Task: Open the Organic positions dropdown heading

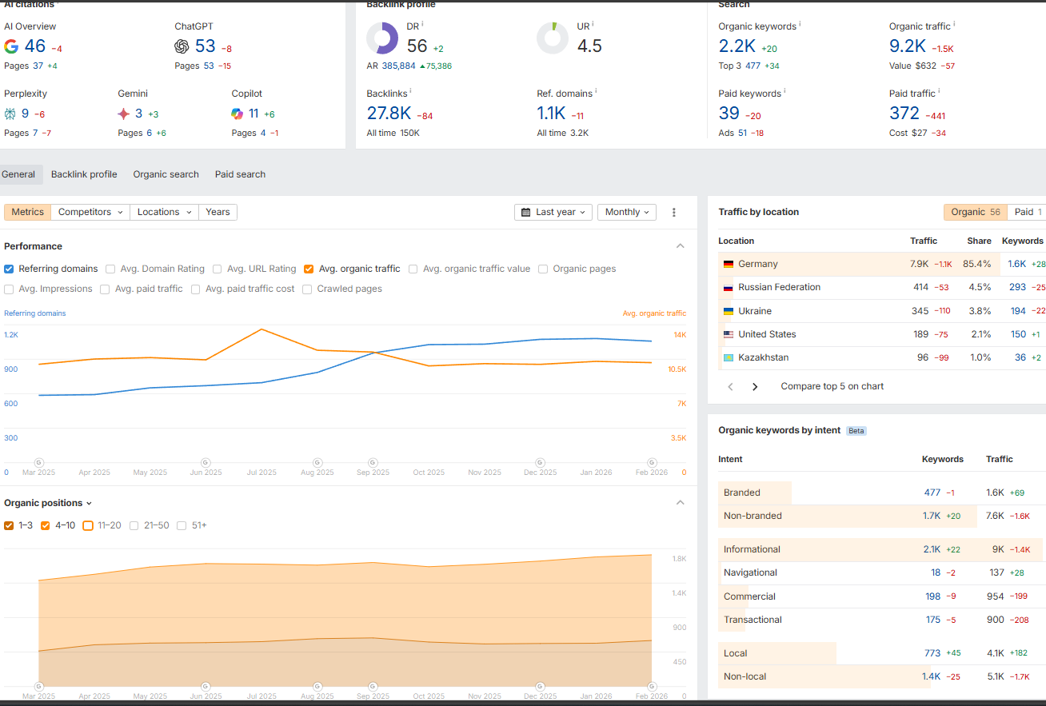Action: (x=48, y=503)
